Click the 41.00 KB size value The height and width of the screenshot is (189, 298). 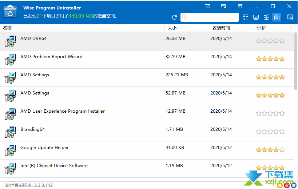click(175, 148)
